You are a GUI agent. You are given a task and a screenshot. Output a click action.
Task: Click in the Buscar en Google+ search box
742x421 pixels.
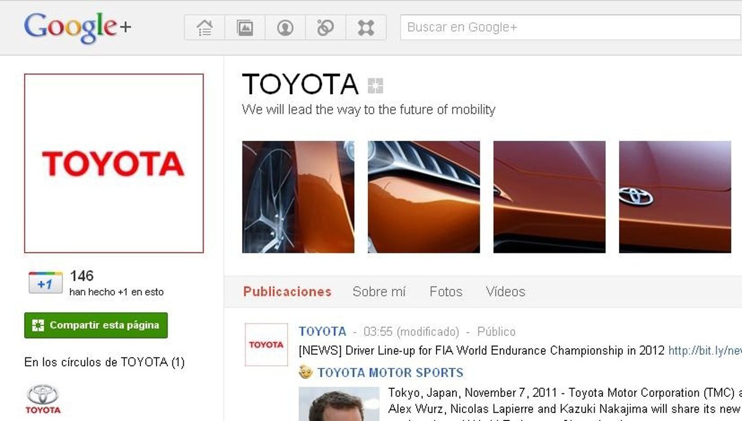coord(569,28)
